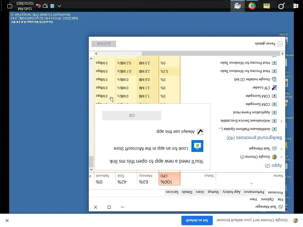Click the Name column header
This screenshot has width=303, height=227.
click(x=250, y=179)
